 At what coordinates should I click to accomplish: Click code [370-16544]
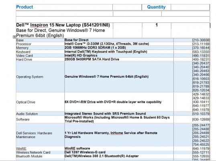(201, 48)
